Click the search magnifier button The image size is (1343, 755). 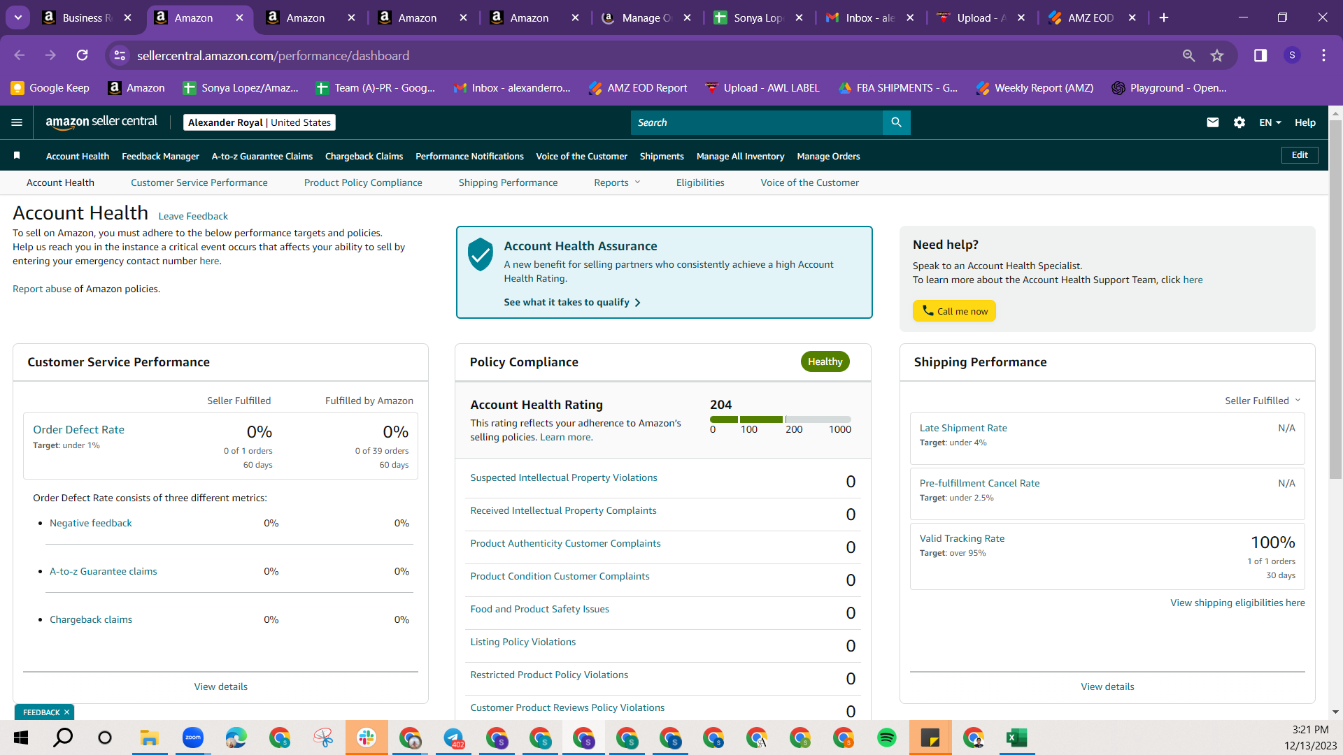[x=896, y=122]
